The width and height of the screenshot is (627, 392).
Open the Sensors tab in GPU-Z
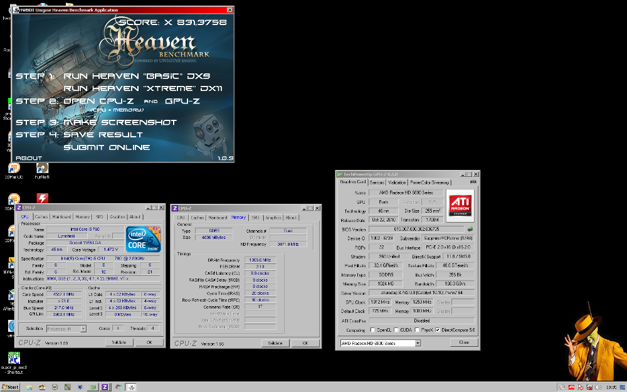click(x=377, y=183)
